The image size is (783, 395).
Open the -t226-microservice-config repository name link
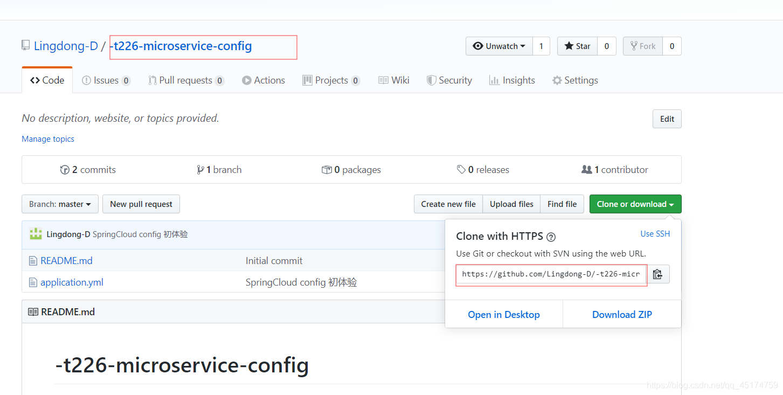point(181,46)
